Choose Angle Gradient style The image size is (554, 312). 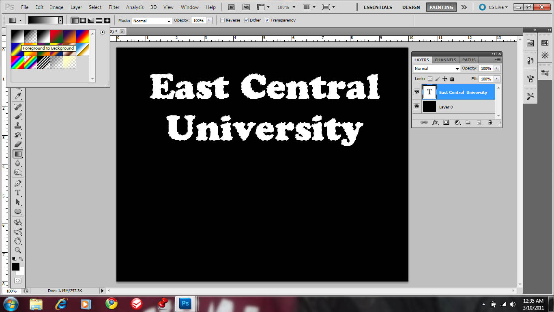(x=91, y=20)
